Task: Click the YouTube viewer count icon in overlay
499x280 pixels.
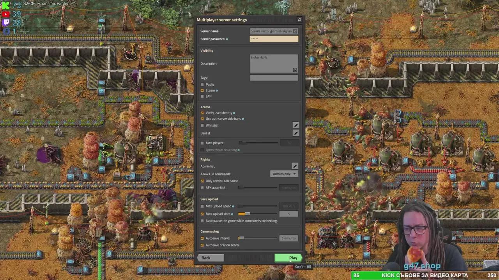Action: click(x=6, y=14)
